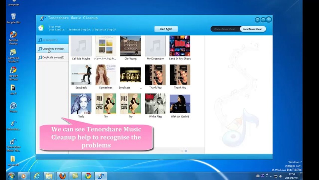Click the 'Call Me Maybe' song title
The image size is (319, 180).
tap(81, 59)
